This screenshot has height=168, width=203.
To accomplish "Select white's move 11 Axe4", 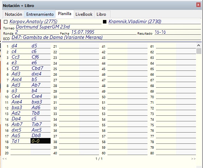I will coord(17,102).
